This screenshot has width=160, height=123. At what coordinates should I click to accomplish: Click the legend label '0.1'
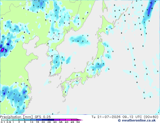(x=3, y=122)
